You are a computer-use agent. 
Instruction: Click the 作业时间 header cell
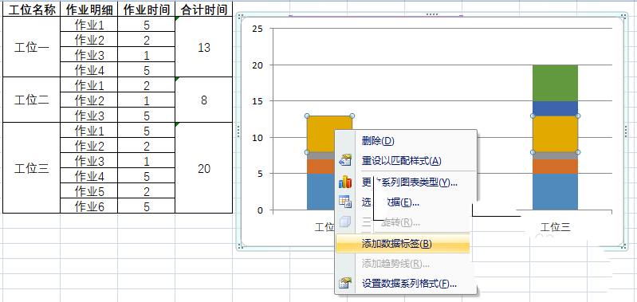click(146, 10)
